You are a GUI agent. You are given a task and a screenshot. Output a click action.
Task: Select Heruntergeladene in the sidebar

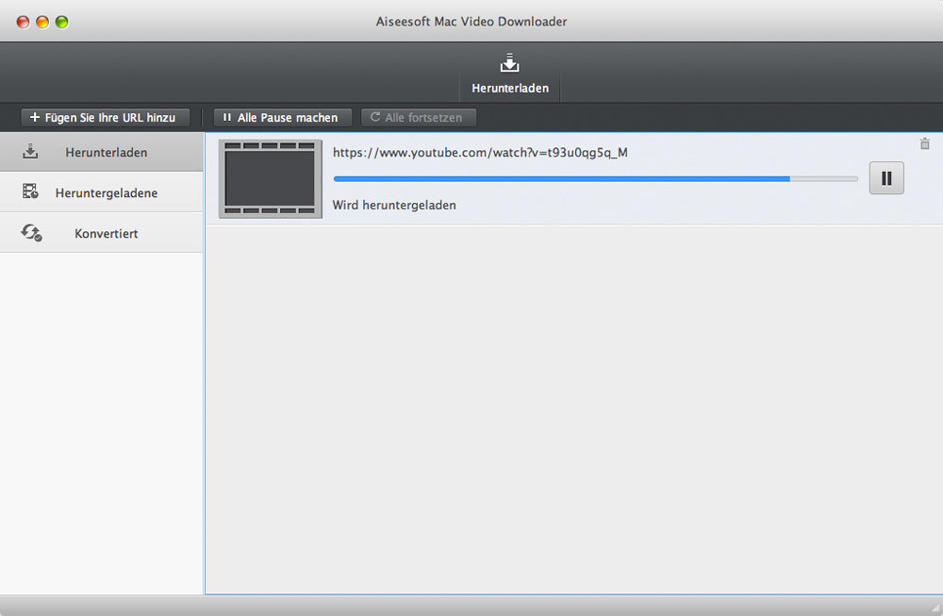click(x=102, y=192)
